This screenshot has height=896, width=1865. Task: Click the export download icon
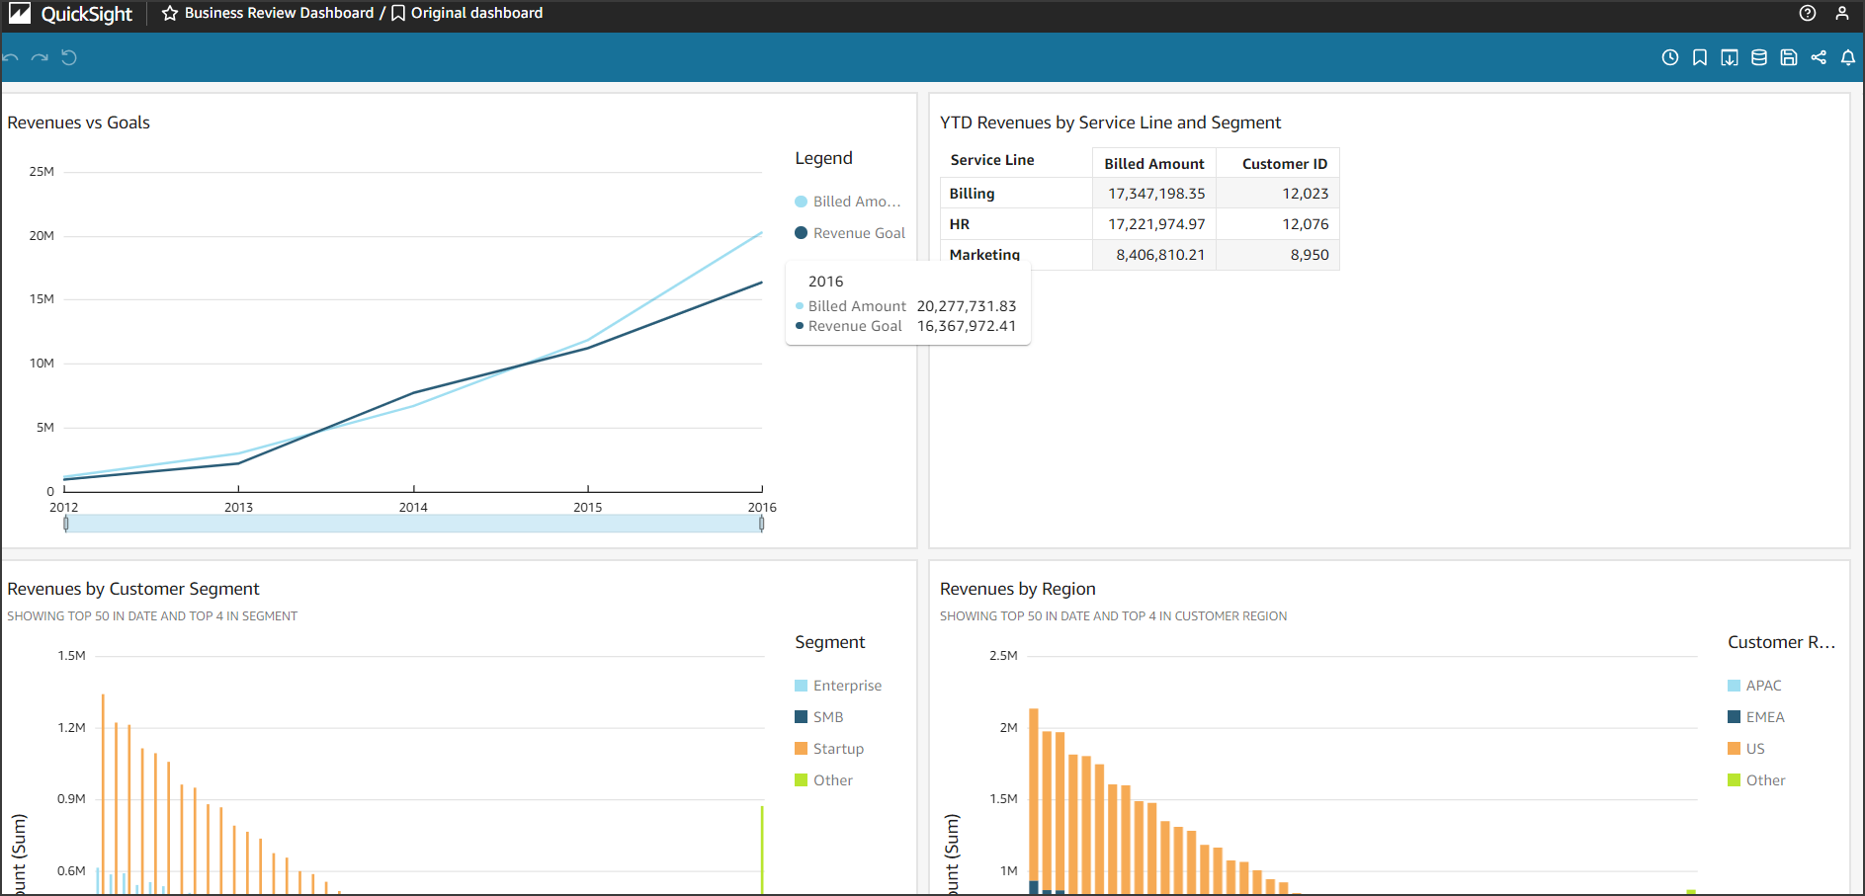coord(1730,57)
